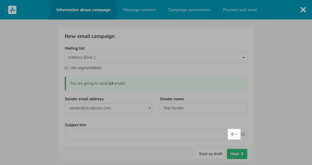Click into the Subject line field
This screenshot has height=165, width=312.
tap(146, 134)
